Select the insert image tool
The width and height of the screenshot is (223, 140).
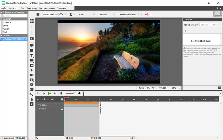(x=32, y=65)
